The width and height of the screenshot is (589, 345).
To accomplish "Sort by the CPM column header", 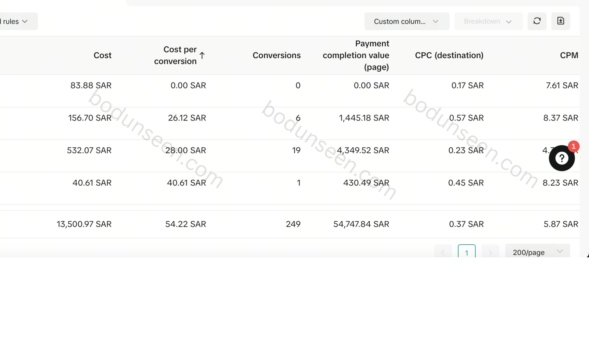I will (x=569, y=55).
